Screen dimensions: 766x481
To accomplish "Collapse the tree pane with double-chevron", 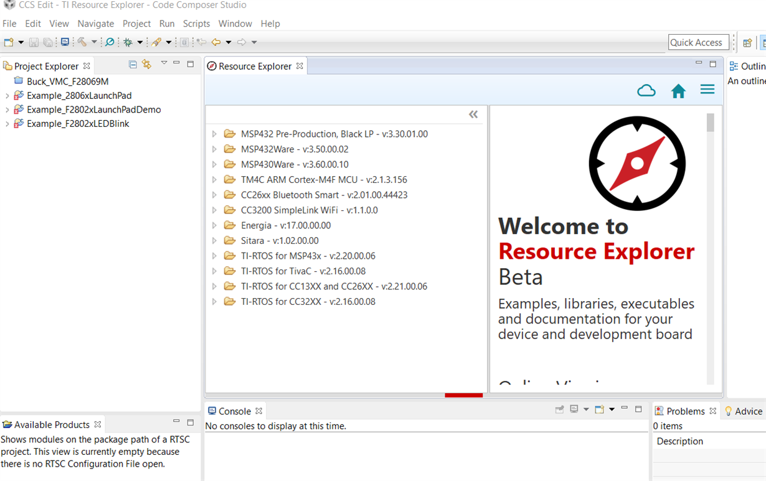I will point(473,114).
